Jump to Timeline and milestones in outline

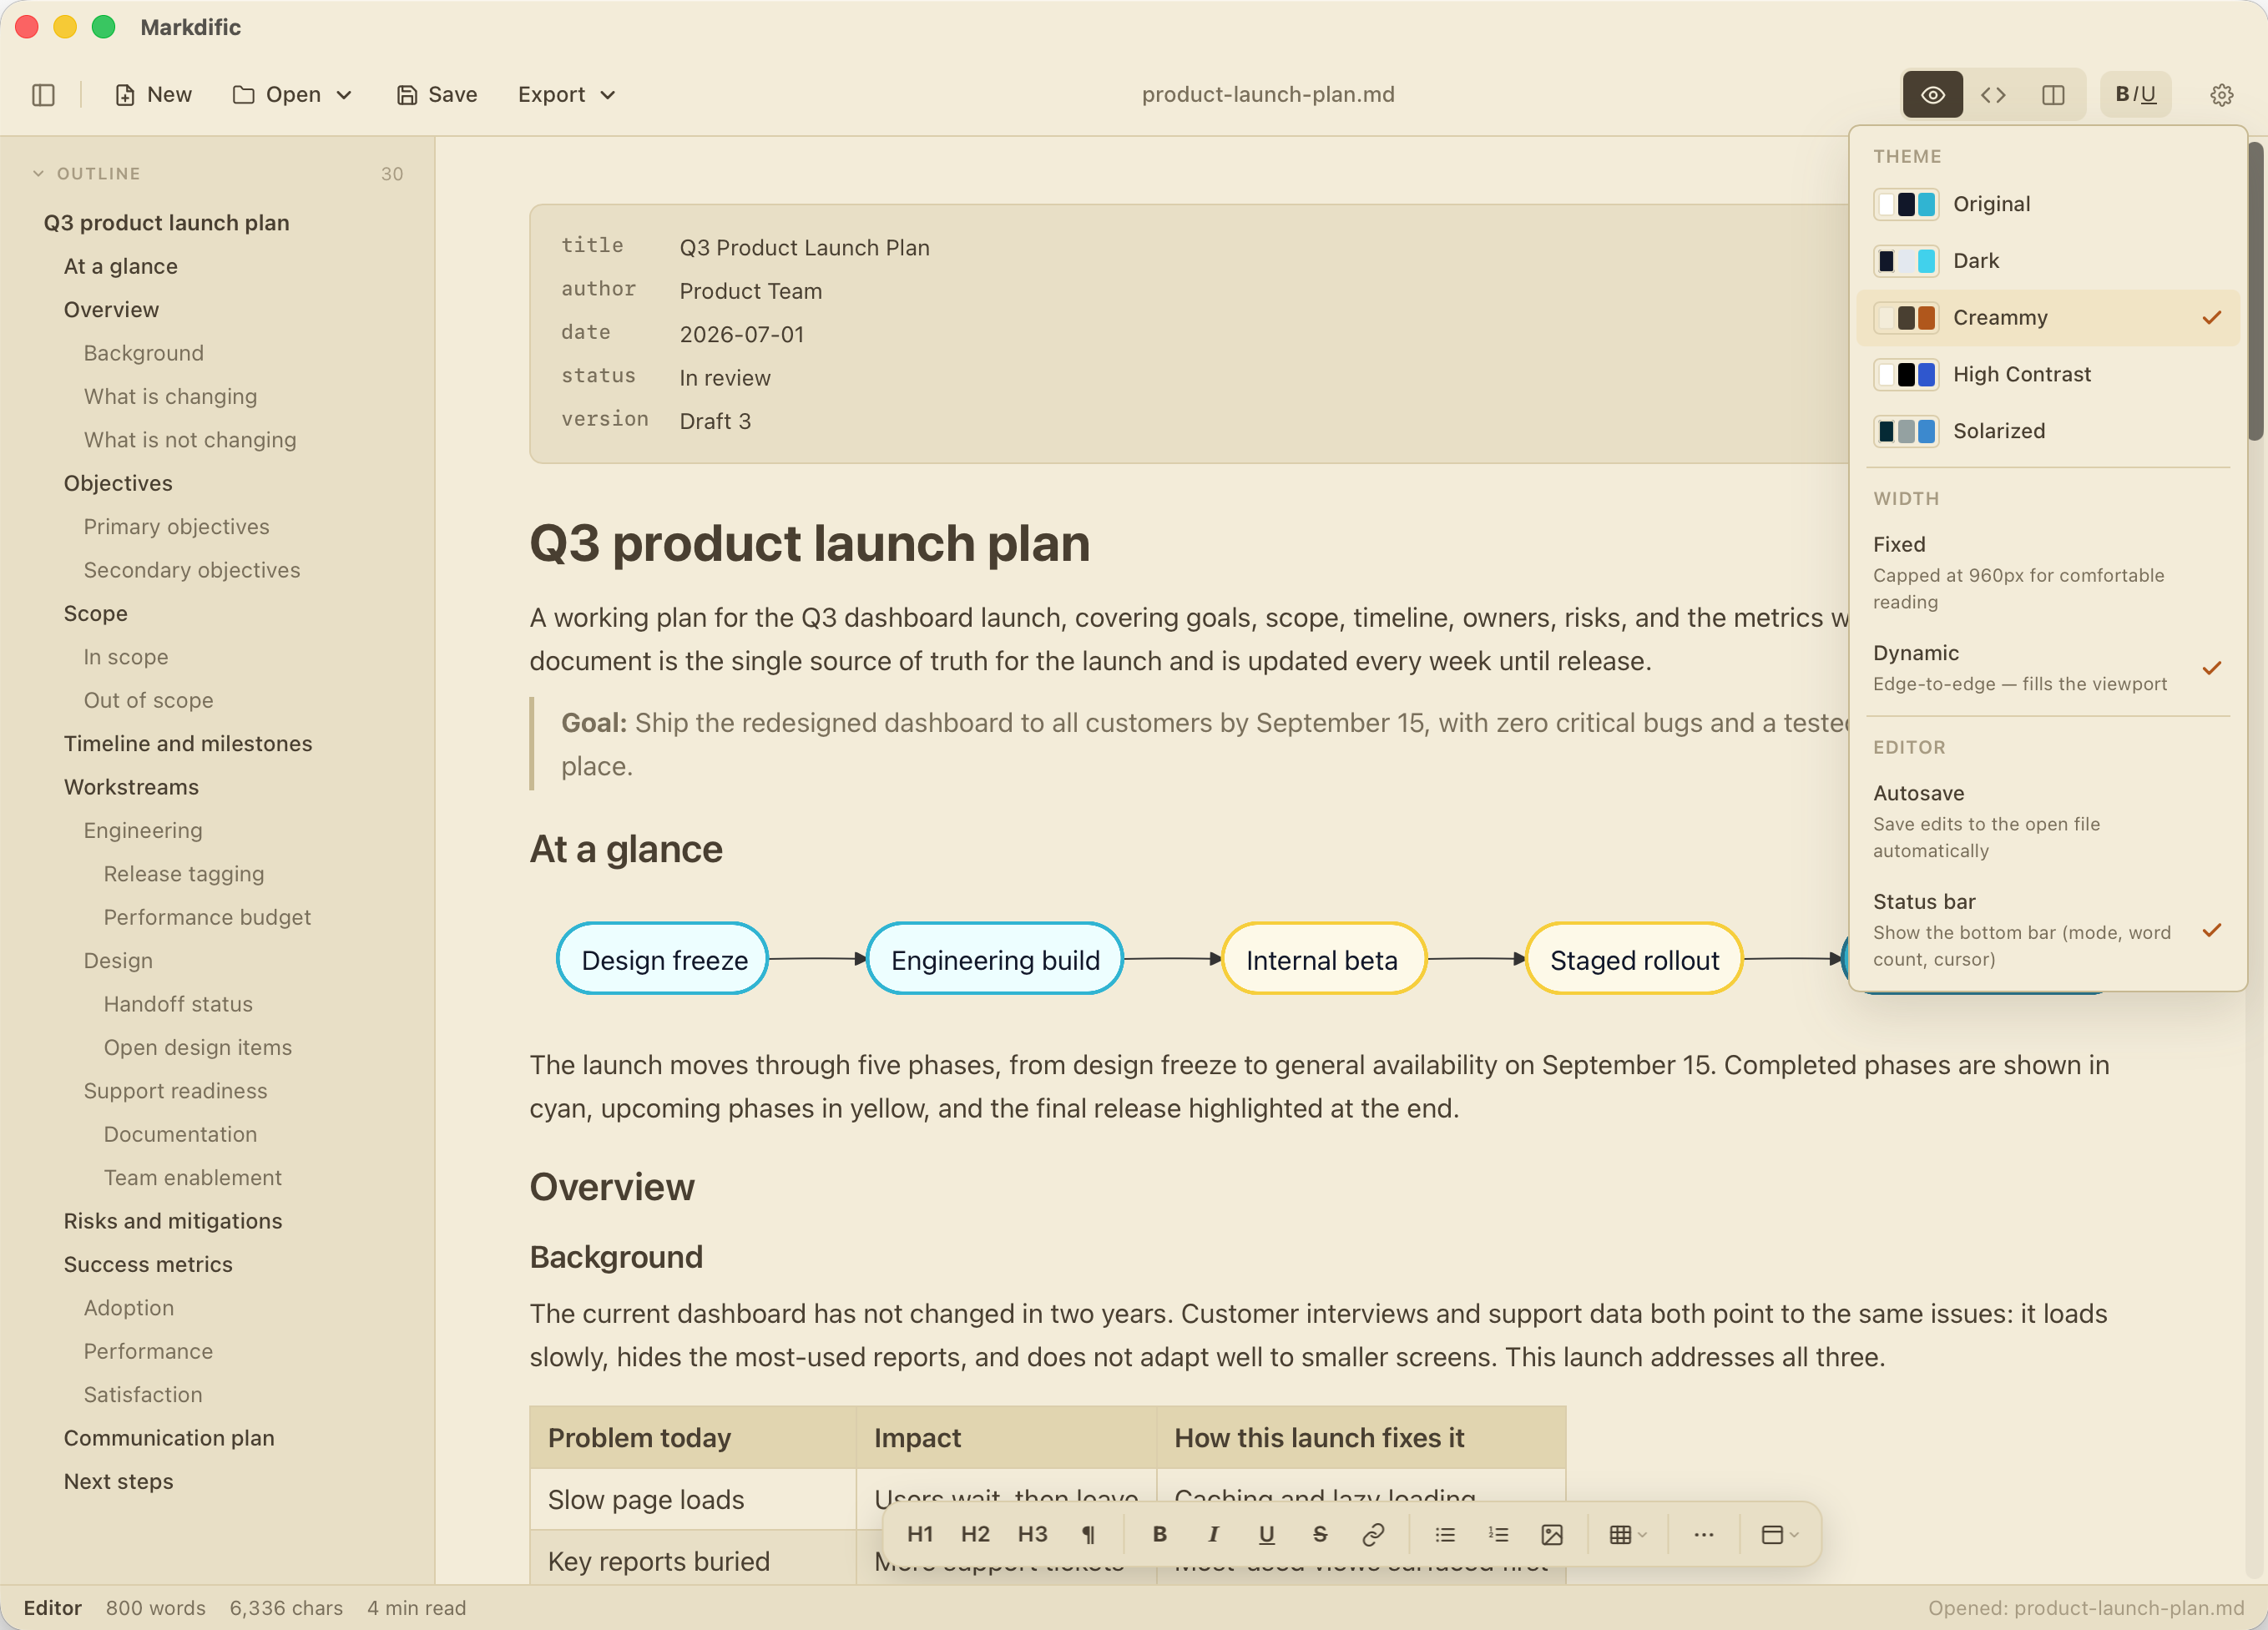click(x=187, y=744)
